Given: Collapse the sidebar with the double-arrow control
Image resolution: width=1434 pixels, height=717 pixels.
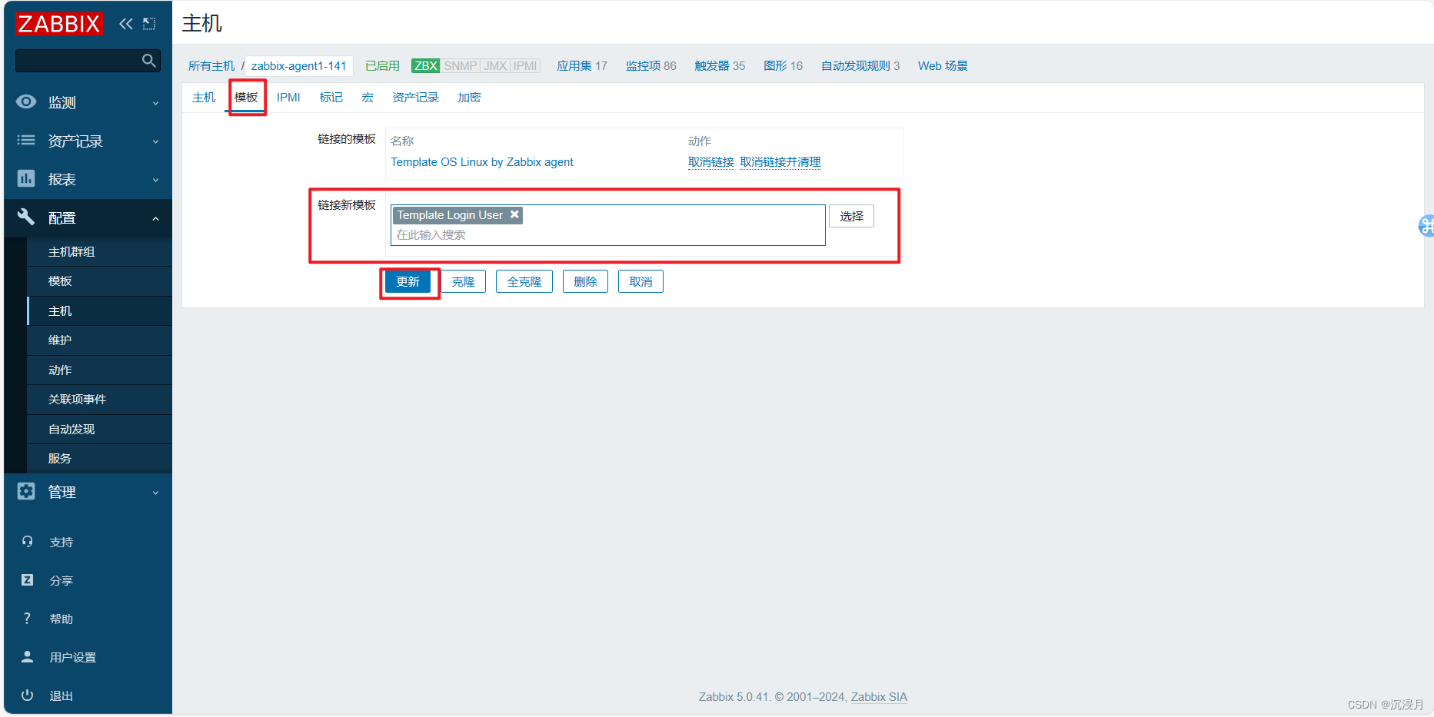Looking at the screenshot, I should (125, 23).
